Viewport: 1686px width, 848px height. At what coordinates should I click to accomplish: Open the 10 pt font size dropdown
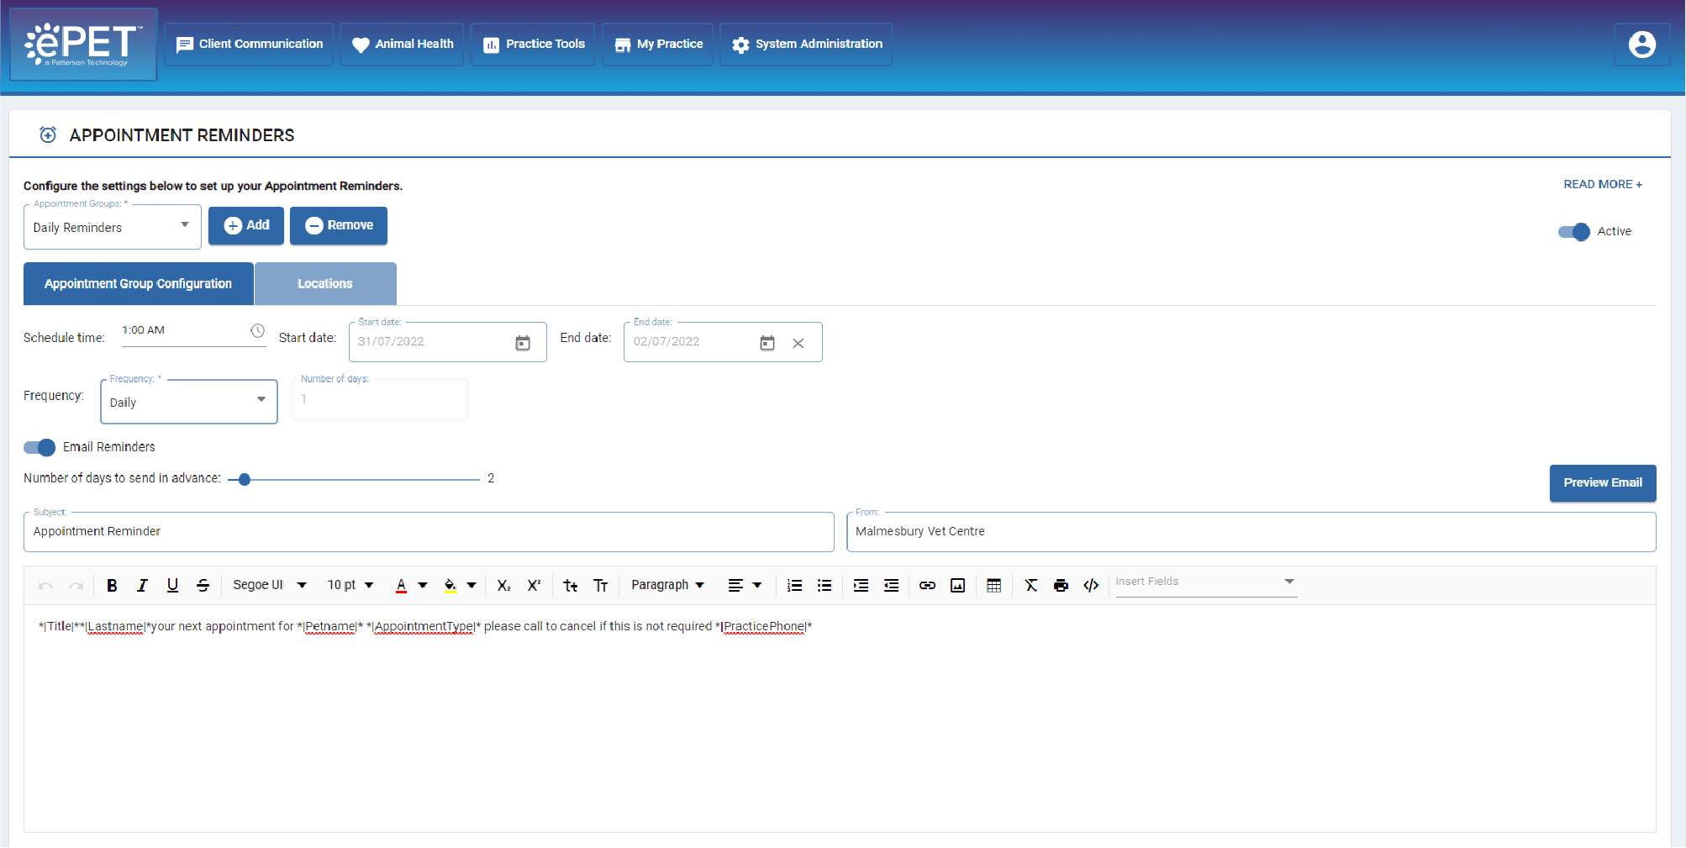350,586
